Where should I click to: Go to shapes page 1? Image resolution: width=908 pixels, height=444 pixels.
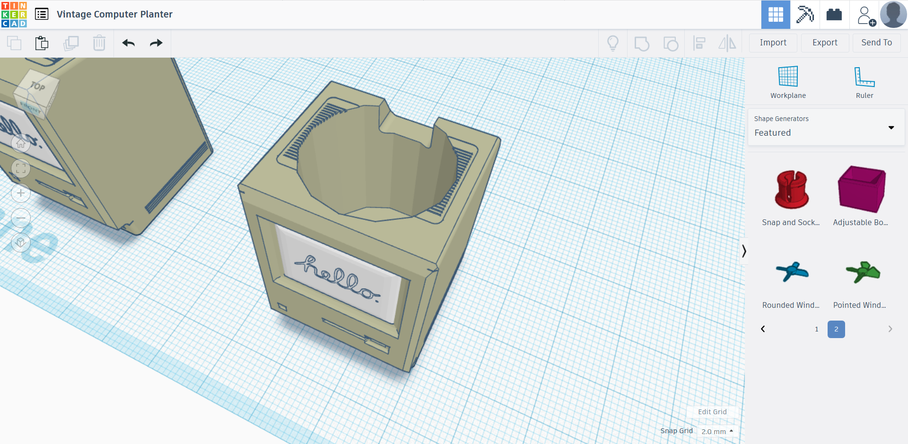coord(817,329)
